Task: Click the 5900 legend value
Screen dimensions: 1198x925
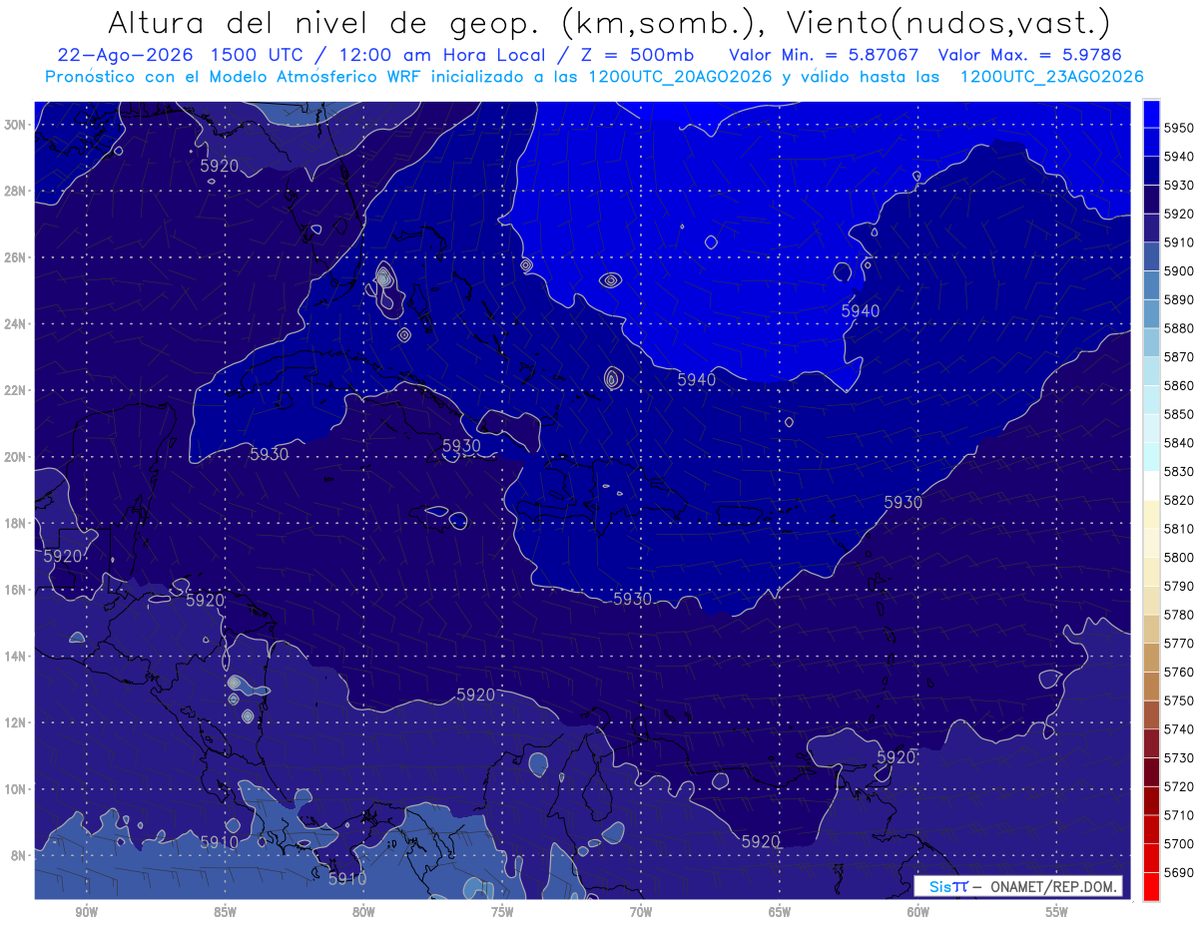Action: pos(1179,270)
